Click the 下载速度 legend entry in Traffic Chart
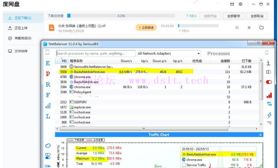Image resolution: width=278 pixels, height=168 pixels. [76, 140]
